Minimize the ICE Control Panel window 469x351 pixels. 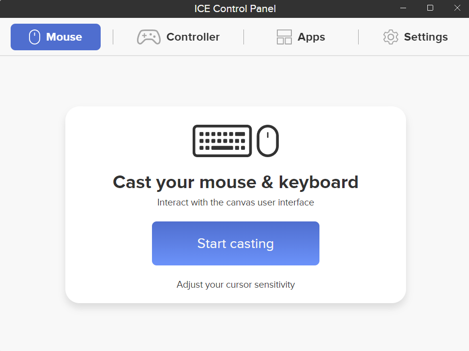click(403, 8)
